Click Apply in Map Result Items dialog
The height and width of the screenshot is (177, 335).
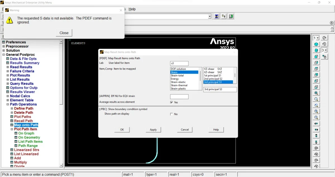pyautogui.click(x=153, y=129)
